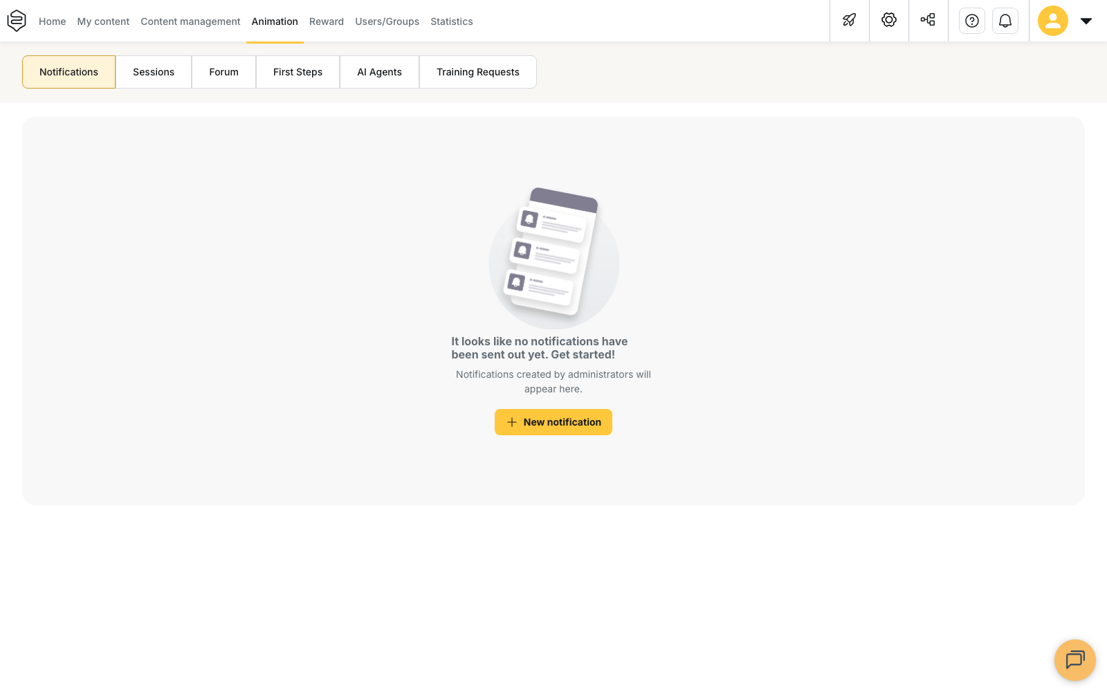Viewport: 1107px width, 692px height.
Task: Open the help question mark icon
Action: (972, 21)
